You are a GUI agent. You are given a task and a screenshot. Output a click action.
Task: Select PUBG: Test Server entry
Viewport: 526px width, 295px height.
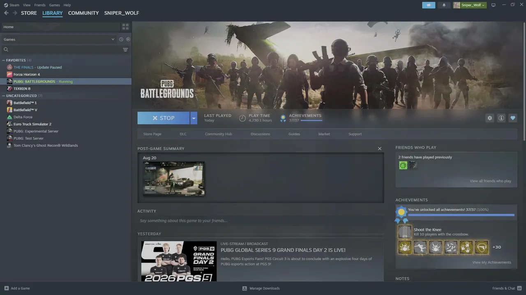[66, 138]
